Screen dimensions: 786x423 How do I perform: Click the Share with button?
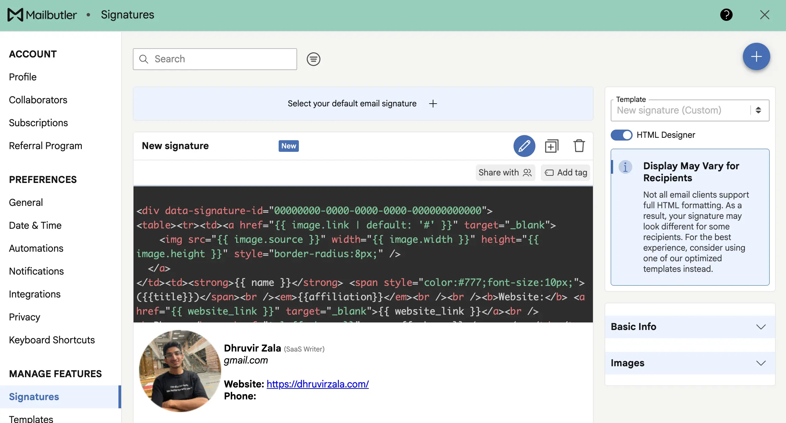(x=505, y=173)
